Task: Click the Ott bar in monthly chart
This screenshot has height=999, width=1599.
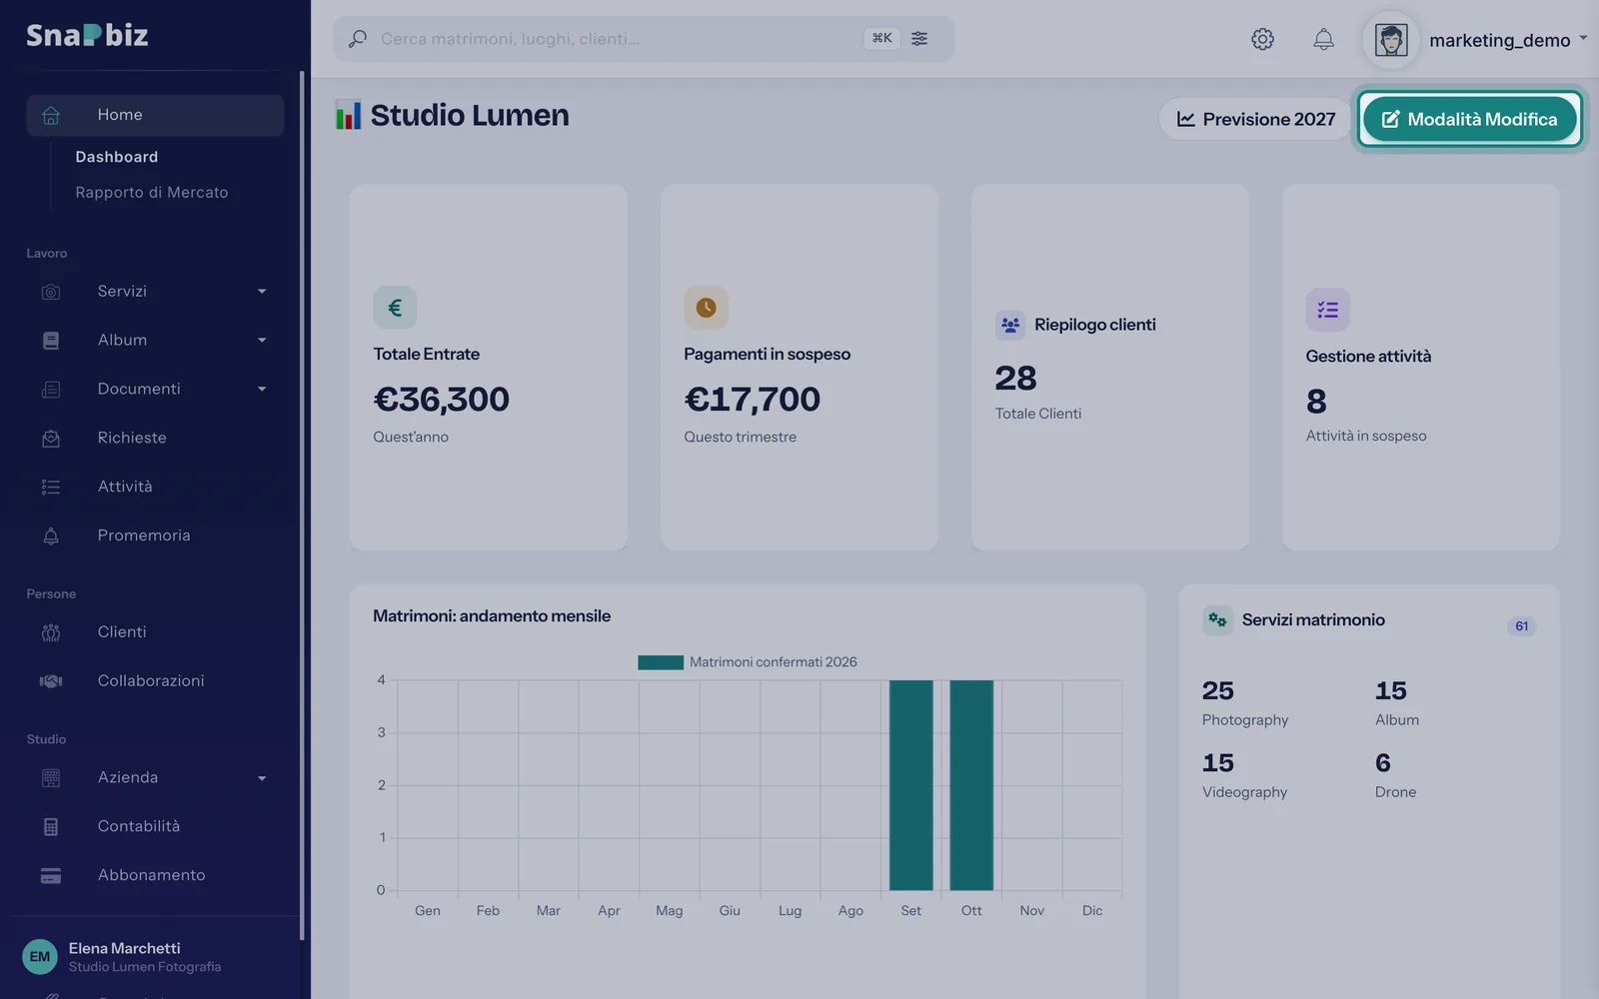Action: pyautogui.click(x=971, y=785)
